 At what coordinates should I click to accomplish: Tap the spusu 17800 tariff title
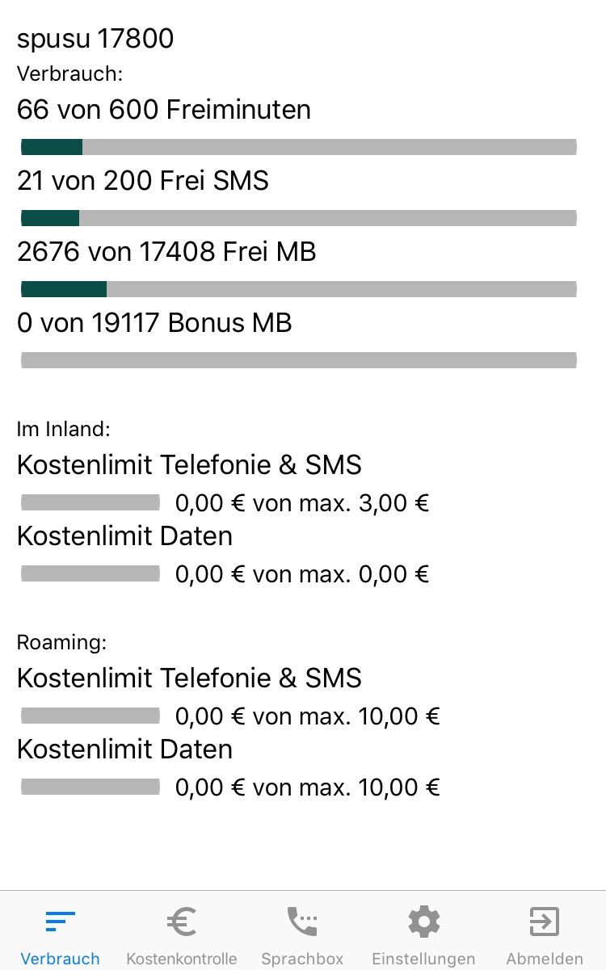coord(95,39)
